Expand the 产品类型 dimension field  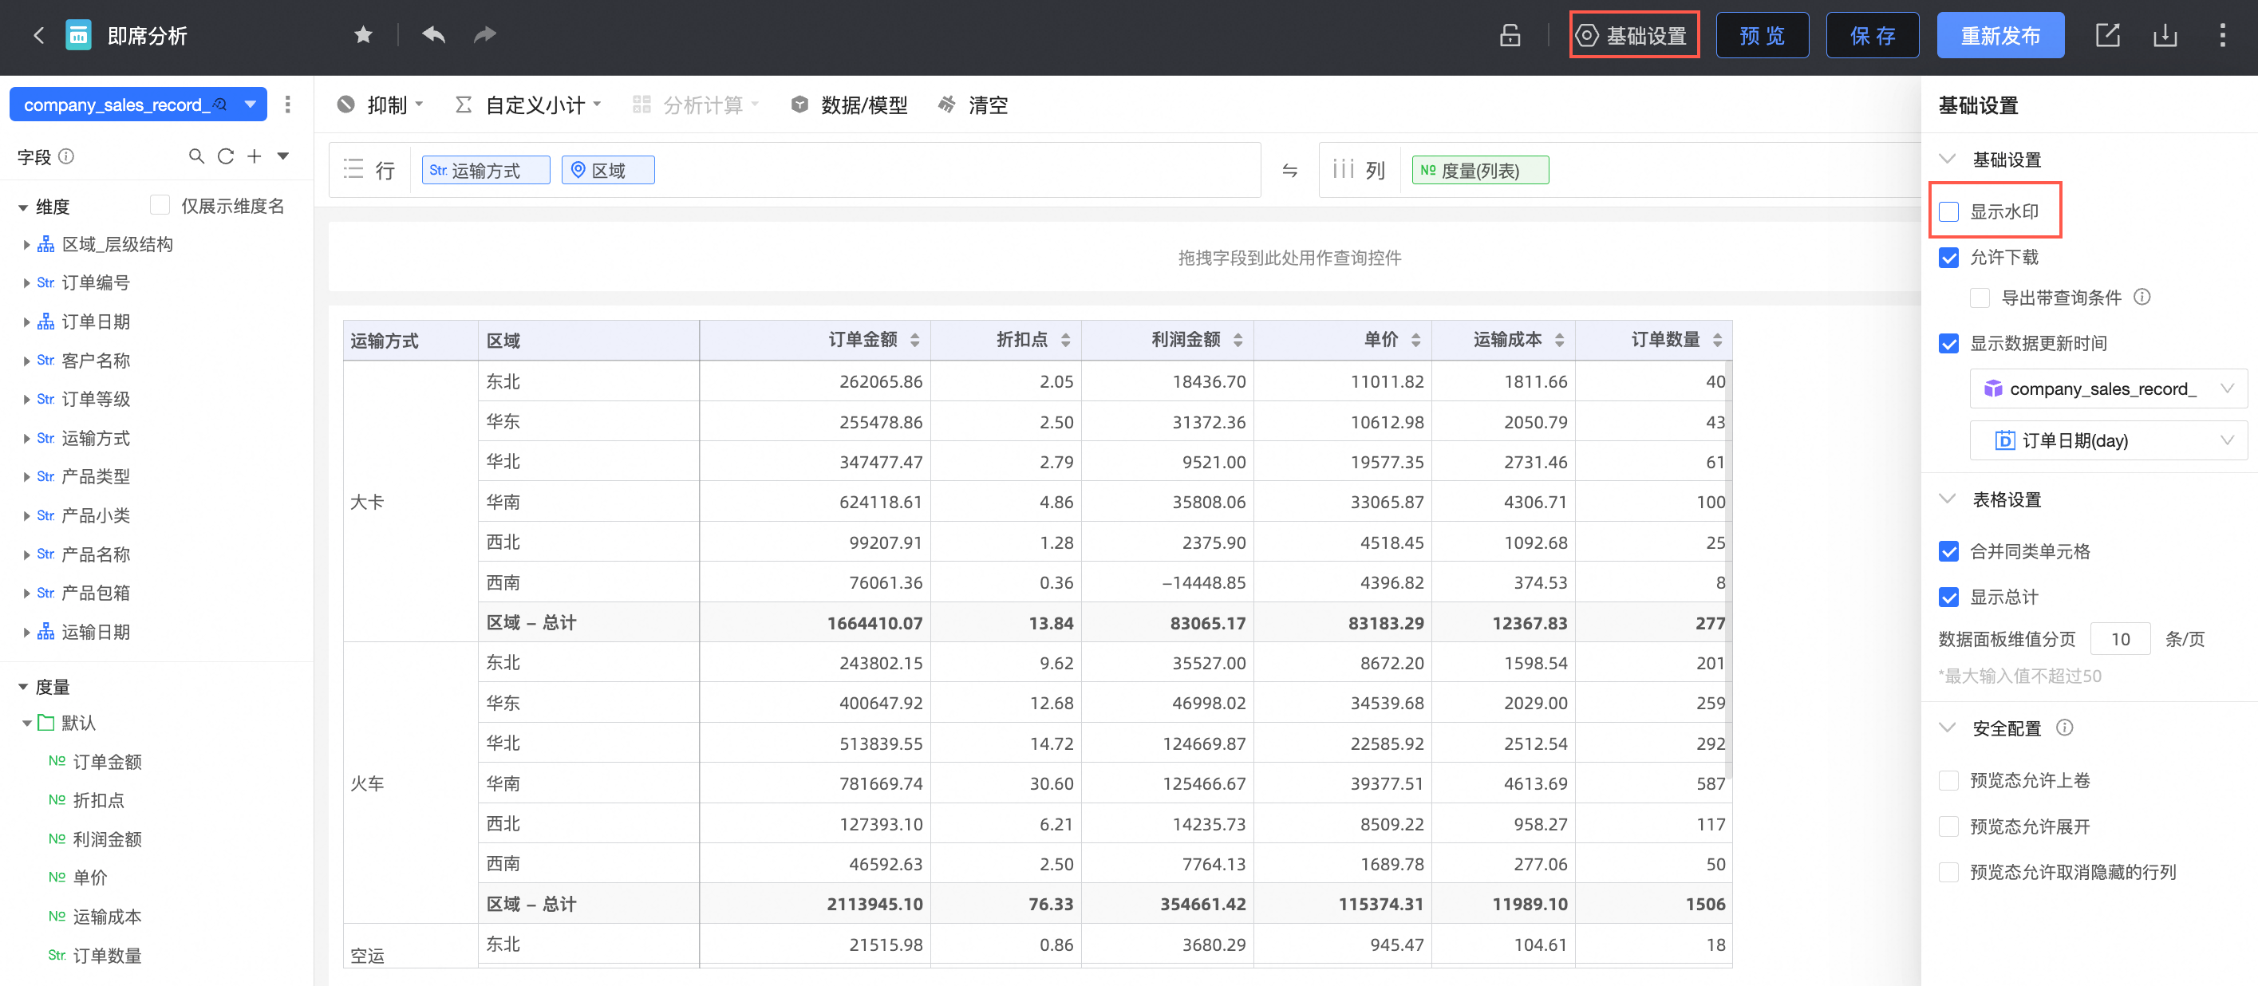26,477
